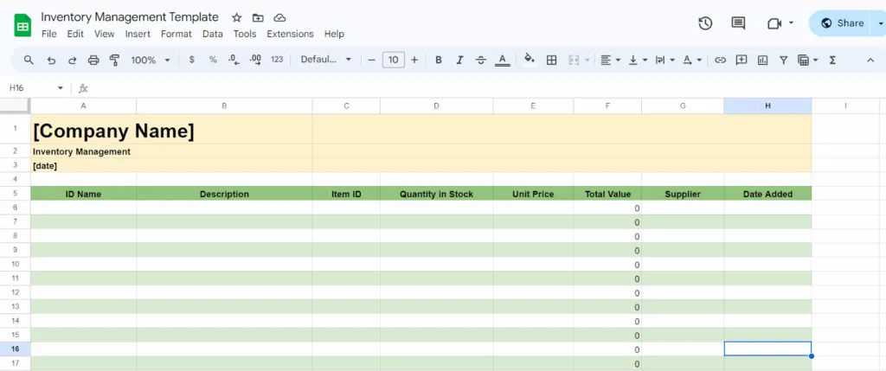886x371 pixels.
Task: Open the Extensions menu
Action: 291,34
